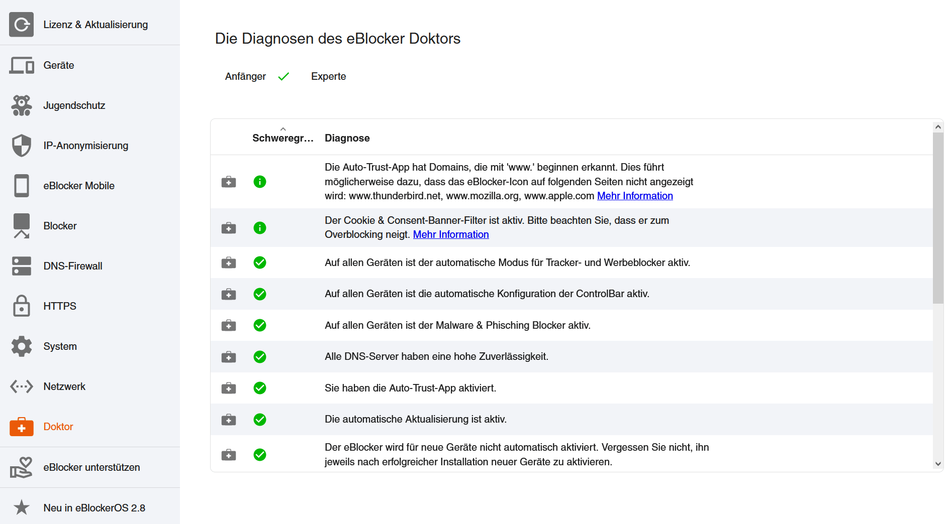Click the scrollbar down arrow
949x524 pixels.
pyautogui.click(x=938, y=464)
